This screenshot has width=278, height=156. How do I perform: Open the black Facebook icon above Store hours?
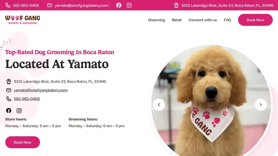click(x=8, y=111)
